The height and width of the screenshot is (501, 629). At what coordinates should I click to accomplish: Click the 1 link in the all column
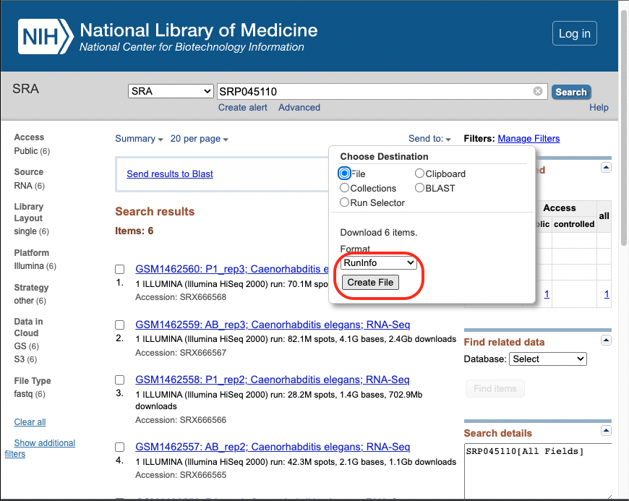[607, 294]
